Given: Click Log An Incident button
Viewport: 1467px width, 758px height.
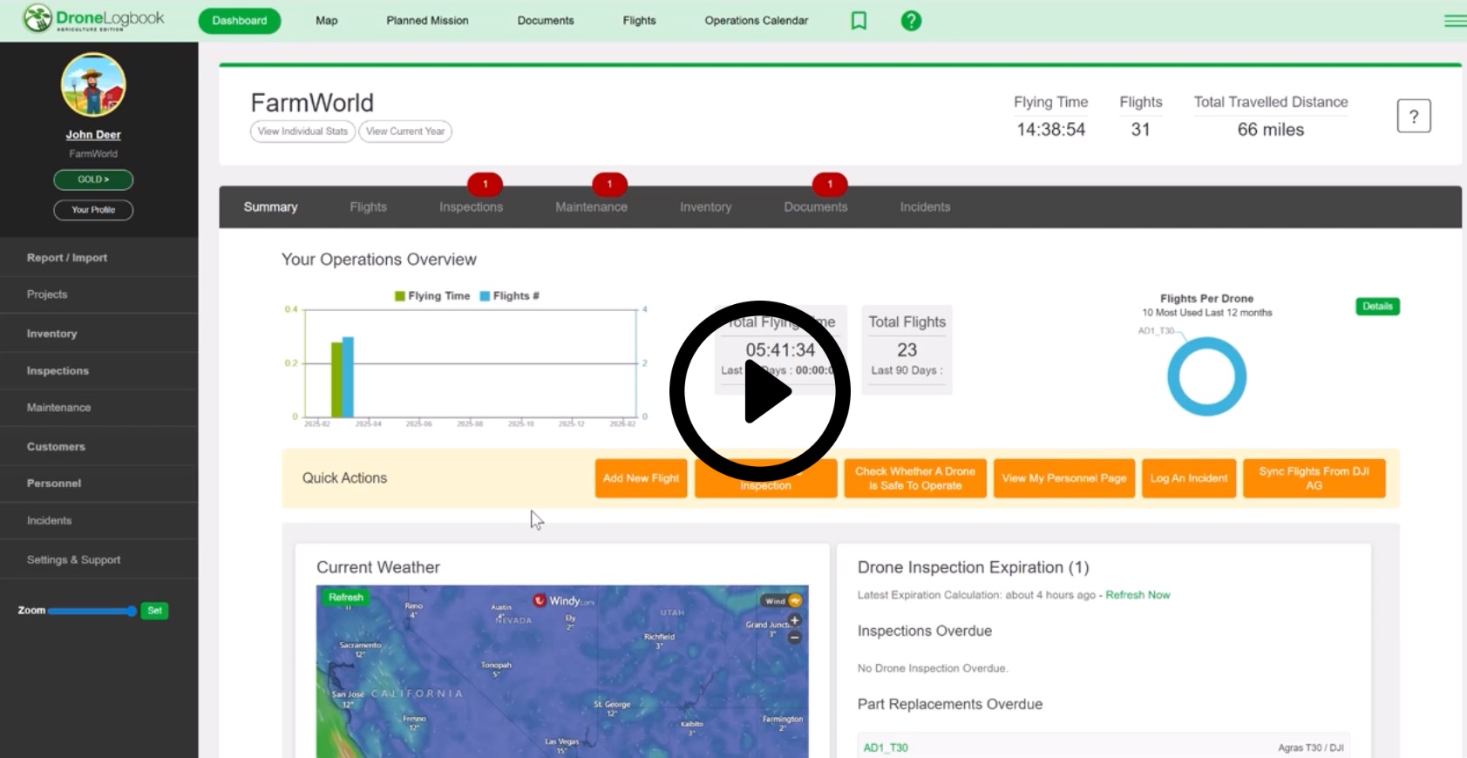Looking at the screenshot, I should pyautogui.click(x=1189, y=478).
